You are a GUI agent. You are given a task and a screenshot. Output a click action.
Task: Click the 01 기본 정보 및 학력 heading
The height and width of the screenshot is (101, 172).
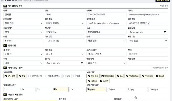coord(13,6)
